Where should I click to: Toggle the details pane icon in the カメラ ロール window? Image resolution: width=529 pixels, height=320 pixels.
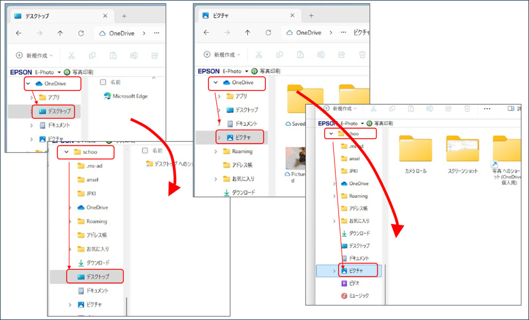tap(511, 108)
